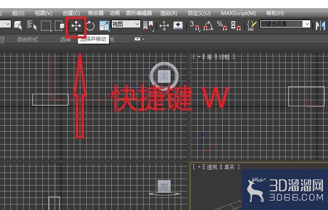Open Select by Name list tool

click(32, 25)
